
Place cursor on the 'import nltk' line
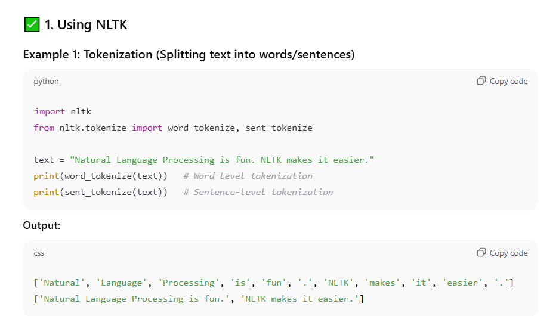click(x=63, y=111)
